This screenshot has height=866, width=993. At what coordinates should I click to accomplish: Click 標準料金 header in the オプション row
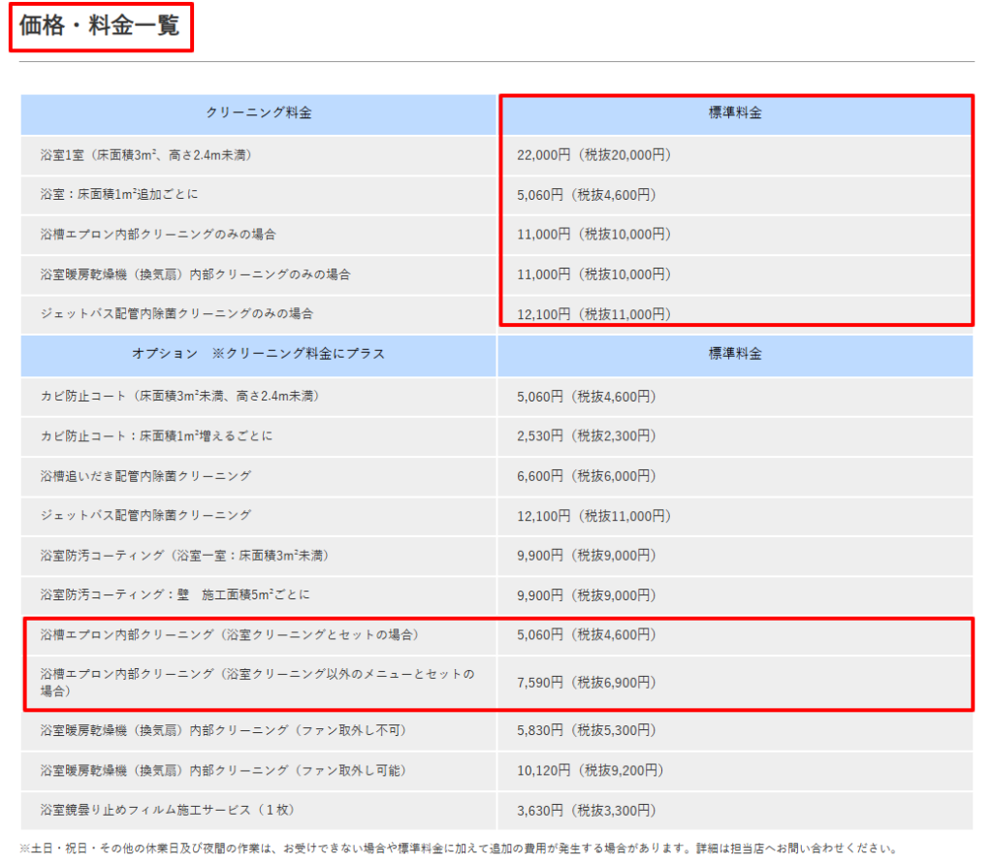coord(735,354)
